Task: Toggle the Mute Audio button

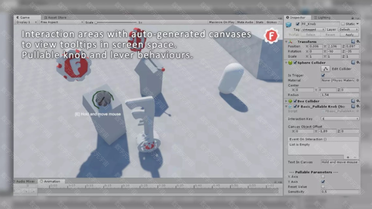Action: pos(245,22)
